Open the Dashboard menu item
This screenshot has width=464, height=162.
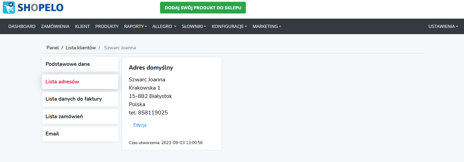click(22, 27)
